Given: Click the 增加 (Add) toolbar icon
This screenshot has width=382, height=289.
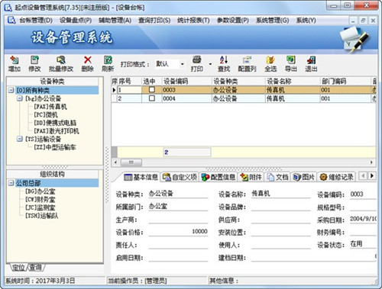Looking at the screenshot, I should [15, 64].
